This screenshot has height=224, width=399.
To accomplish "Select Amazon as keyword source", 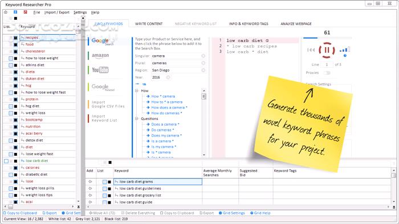I will pos(100,55).
